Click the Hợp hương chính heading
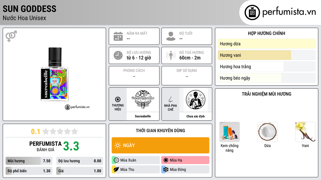This screenshot has height=180, width=321. 266,33
